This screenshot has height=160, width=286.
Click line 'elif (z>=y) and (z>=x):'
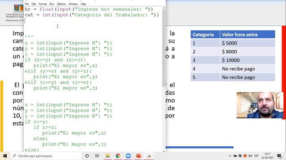point(58,82)
